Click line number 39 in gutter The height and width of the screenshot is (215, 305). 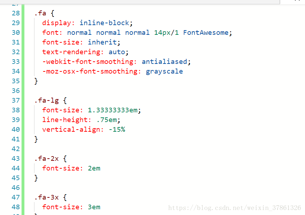point(16,120)
